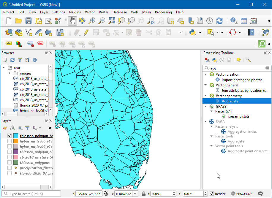Open Zoom Full extent tool
This screenshot has width=272, height=198.
coord(112,21)
